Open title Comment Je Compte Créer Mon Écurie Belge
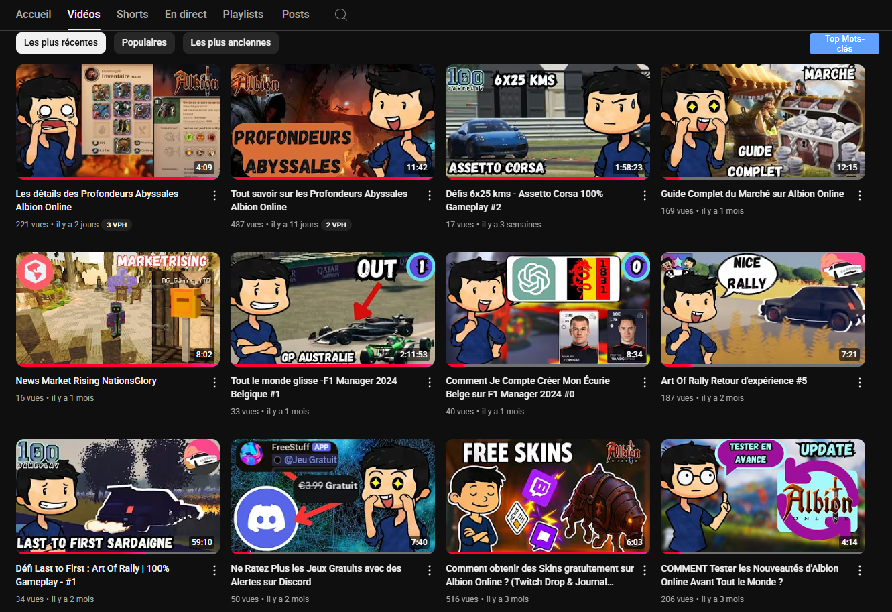892x612 pixels. pyautogui.click(x=527, y=387)
